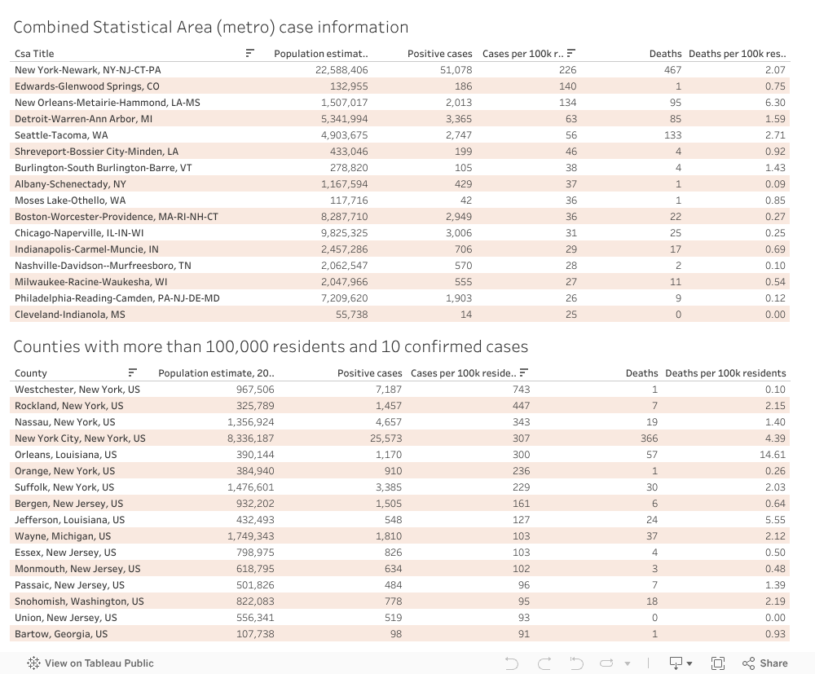Select Orleans, Louisiana, US county row
Image resolution: width=815 pixels, height=674 pixels.
point(65,455)
